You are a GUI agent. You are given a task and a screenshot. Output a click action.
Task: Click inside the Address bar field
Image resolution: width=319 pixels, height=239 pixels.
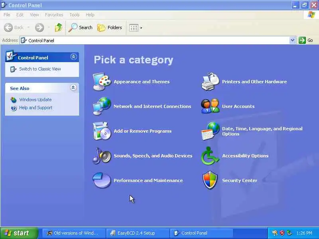point(158,40)
